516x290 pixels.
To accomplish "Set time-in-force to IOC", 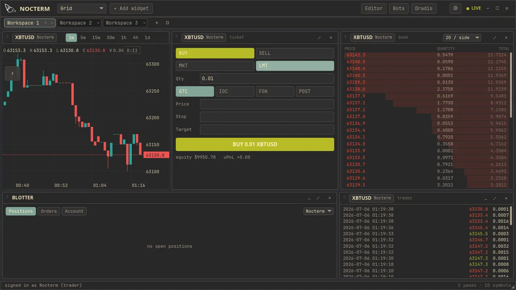I will [235, 91].
